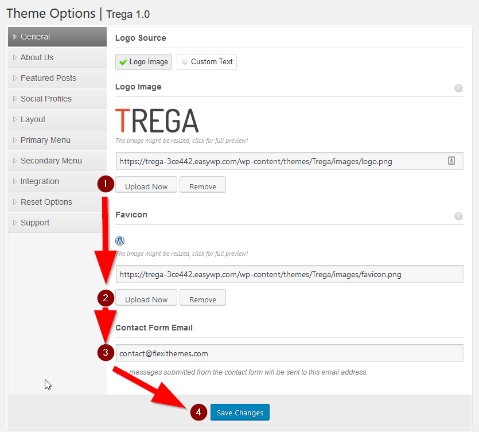Open help for the Favicon section
This screenshot has height=432, width=479.
pyautogui.click(x=458, y=216)
